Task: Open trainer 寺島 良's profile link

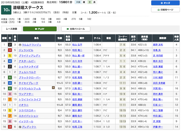Action: tap(157, 50)
